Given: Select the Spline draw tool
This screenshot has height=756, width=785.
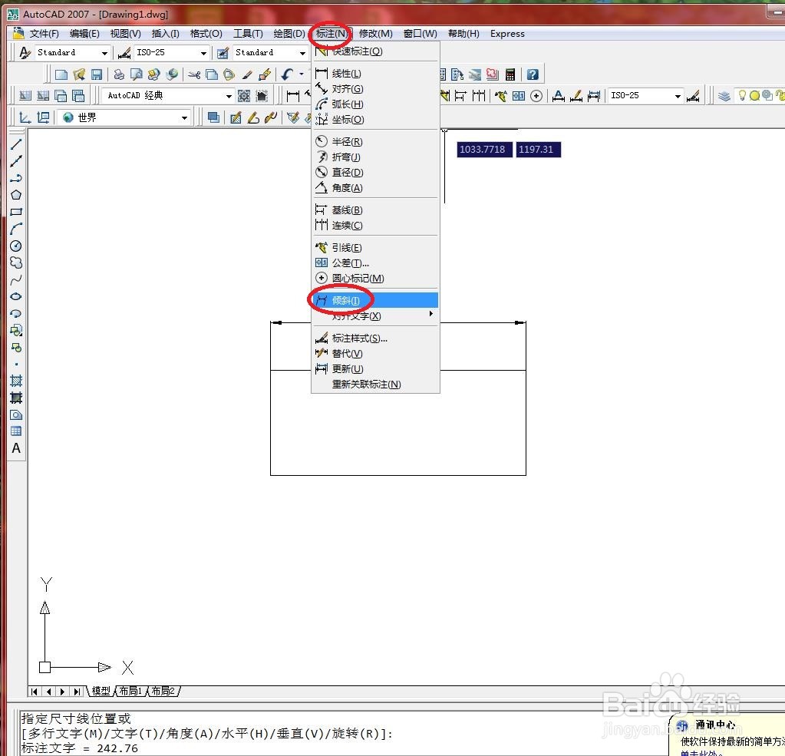Looking at the screenshot, I should (16, 279).
